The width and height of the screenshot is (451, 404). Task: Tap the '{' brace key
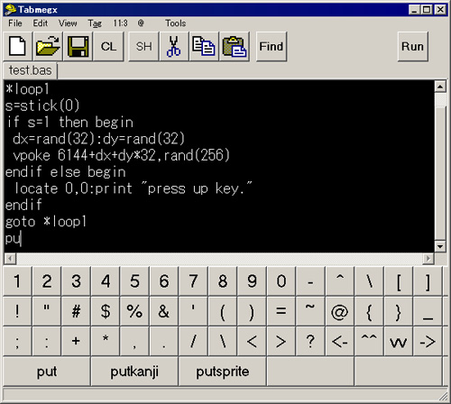(369, 311)
